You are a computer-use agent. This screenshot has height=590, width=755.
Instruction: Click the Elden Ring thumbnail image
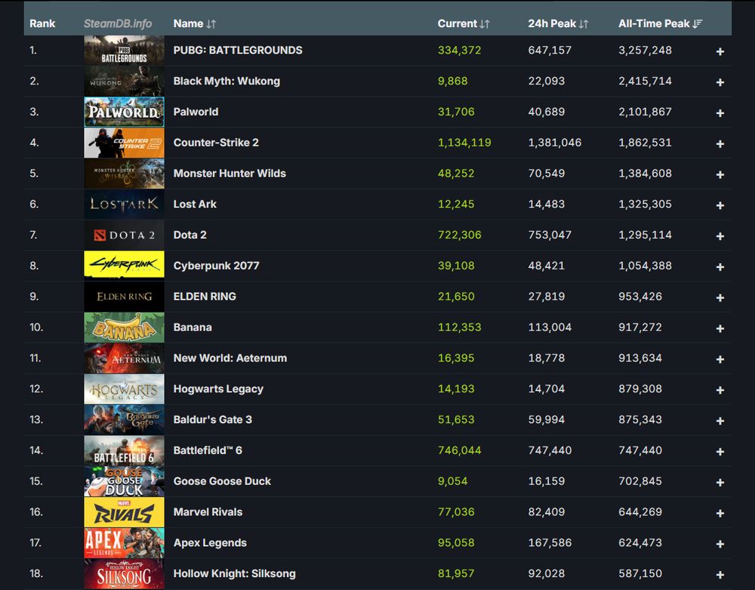(125, 297)
